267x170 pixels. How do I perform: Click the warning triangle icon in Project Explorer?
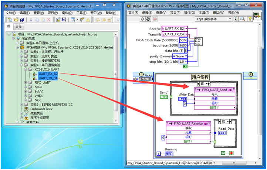[x=88, y=20]
